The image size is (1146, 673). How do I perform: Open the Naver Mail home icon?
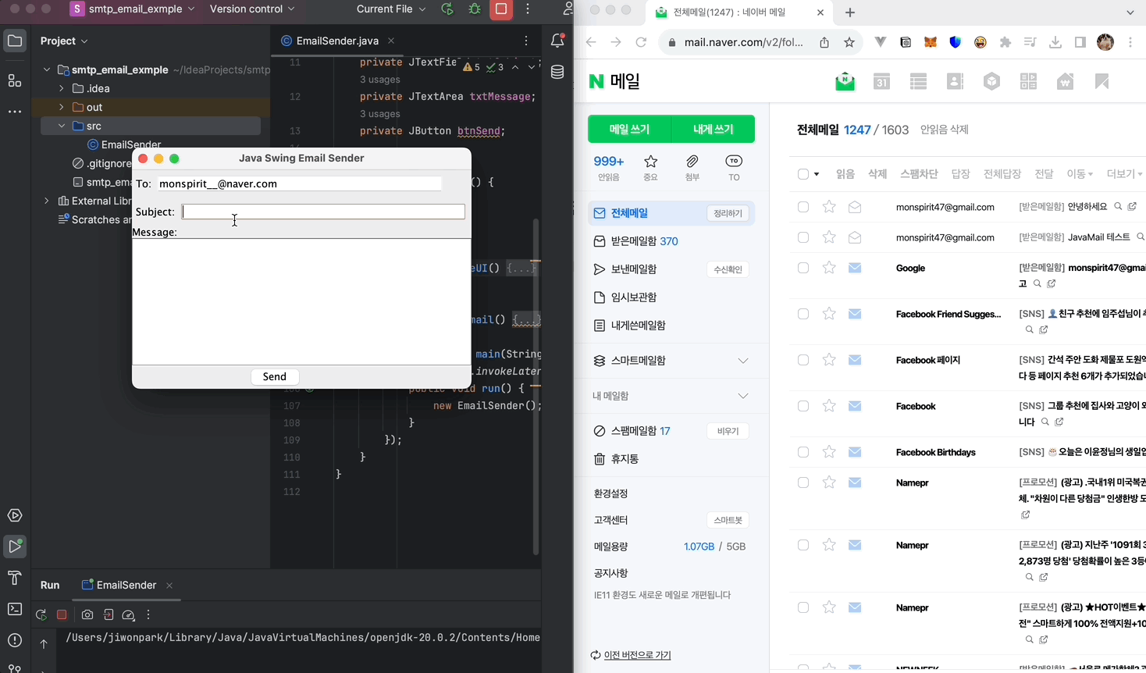coord(845,81)
